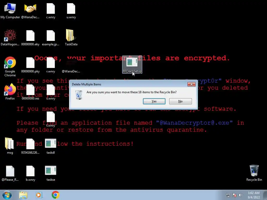The image size is (267, 200).
Task: Select the msg folder icon
Action: coord(10,146)
